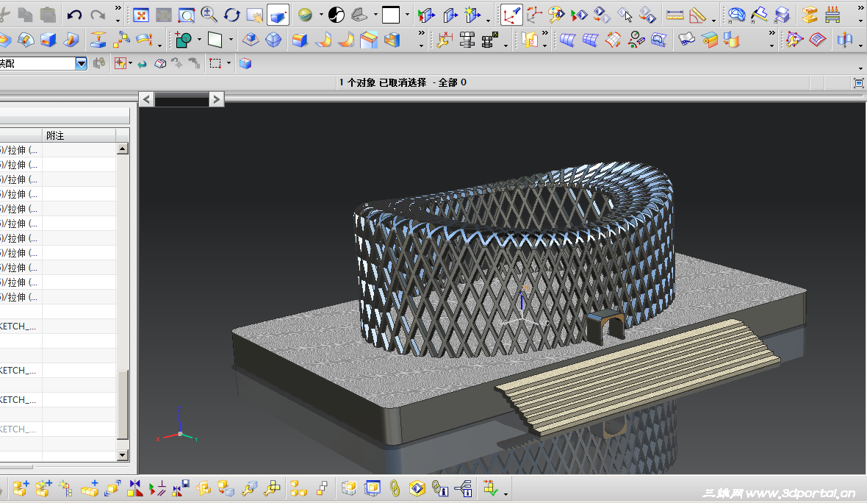The image size is (867, 503).
Task: Open the dropdown next to Unite boolean
Action: [x=199, y=40]
